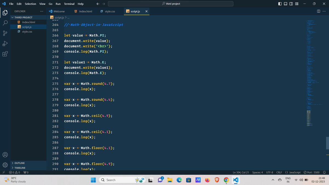Viewport: 329px width, 185px height.
Task: Open Firefox from the taskbar
Action: click(x=207, y=180)
